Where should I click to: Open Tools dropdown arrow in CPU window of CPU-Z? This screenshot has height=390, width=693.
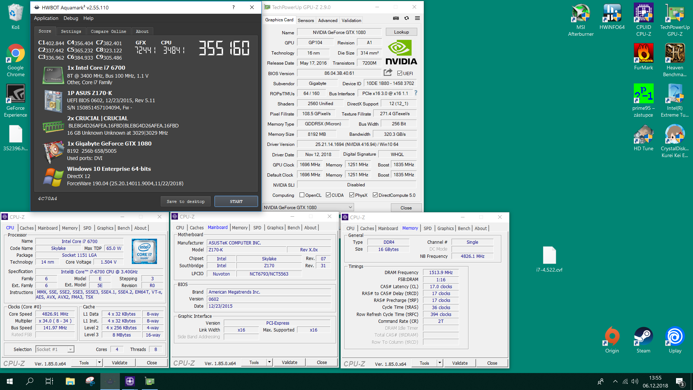pyautogui.click(x=99, y=363)
